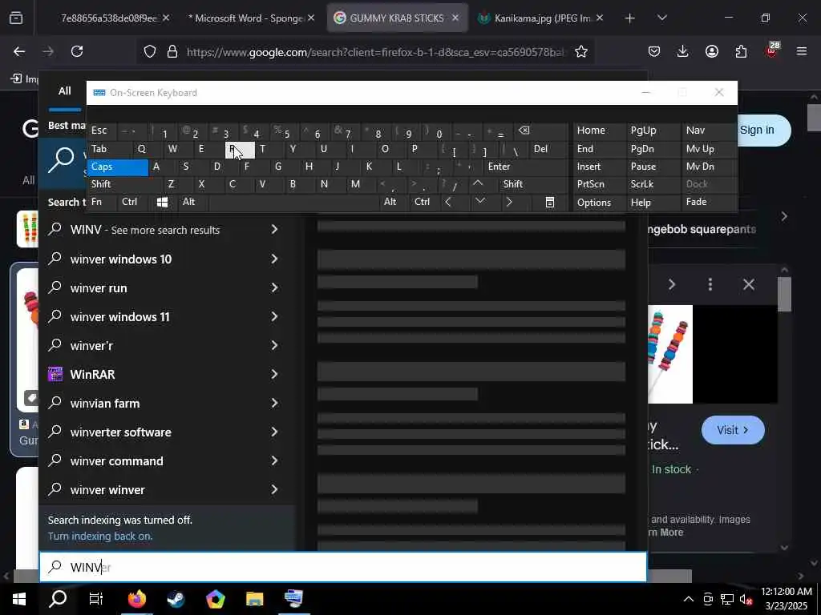Switch to GUMMY KRAB STICKS tab
This screenshot has width=821, height=615.
click(396, 18)
